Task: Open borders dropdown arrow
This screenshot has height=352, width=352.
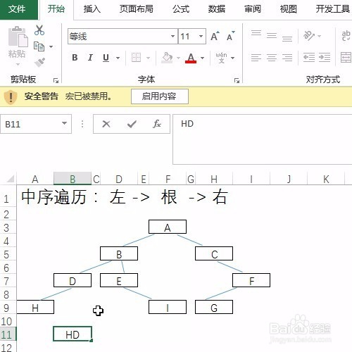Action: (x=149, y=58)
